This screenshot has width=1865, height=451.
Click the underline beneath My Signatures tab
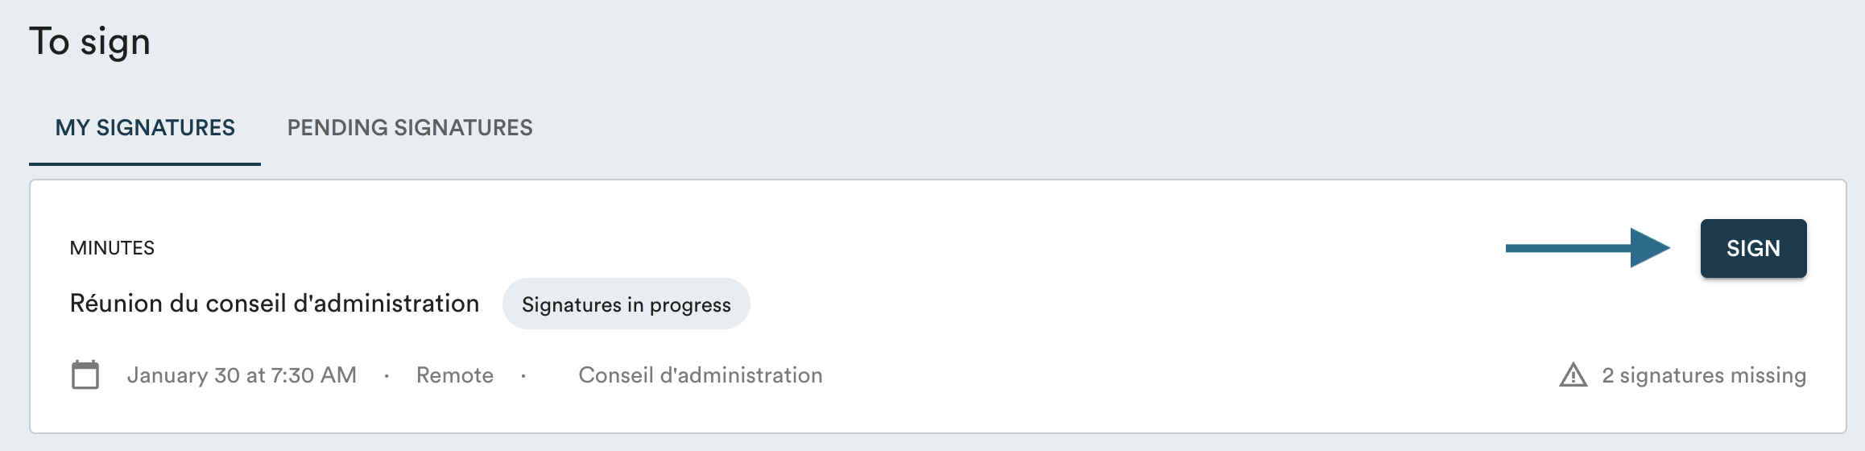(145, 163)
